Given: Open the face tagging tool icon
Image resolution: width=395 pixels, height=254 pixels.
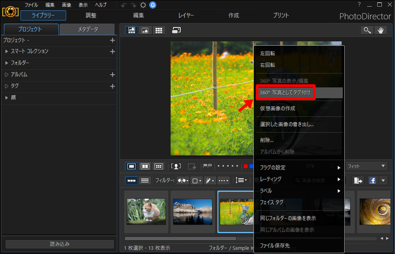Looking at the screenshot, I should 176,166.
